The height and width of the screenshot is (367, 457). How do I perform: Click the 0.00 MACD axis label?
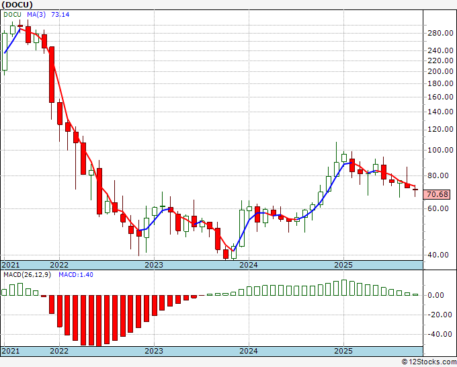[435, 296]
